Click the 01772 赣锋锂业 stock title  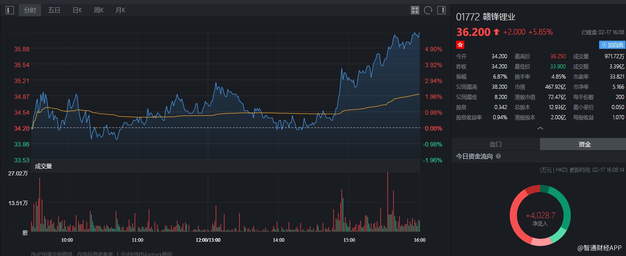pyautogui.click(x=486, y=17)
